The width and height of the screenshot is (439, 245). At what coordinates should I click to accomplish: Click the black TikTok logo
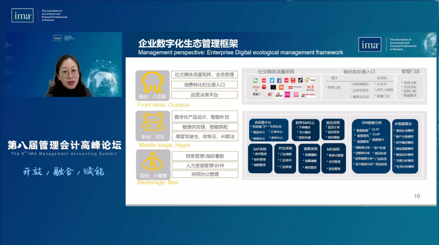(x=300, y=80)
